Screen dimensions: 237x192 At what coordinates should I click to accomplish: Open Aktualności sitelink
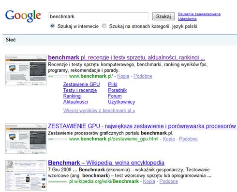[75, 102]
